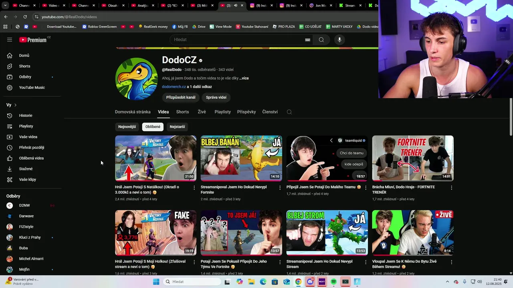Open the YouTube hamburger guide menu
Image resolution: width=513 pixels, height=288 pixels.
10,40
